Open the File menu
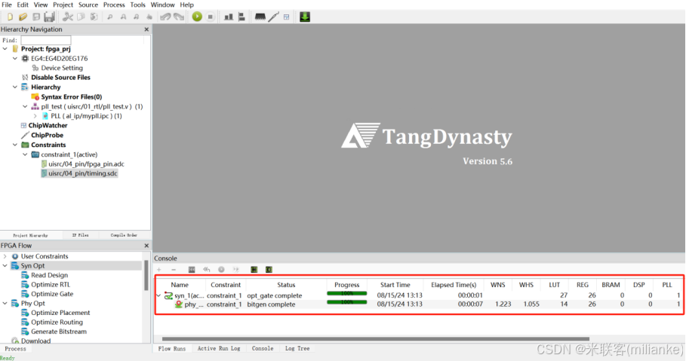The height and width of the screenshot is (361, 686). pyautogui.click(x=7, y=5)
